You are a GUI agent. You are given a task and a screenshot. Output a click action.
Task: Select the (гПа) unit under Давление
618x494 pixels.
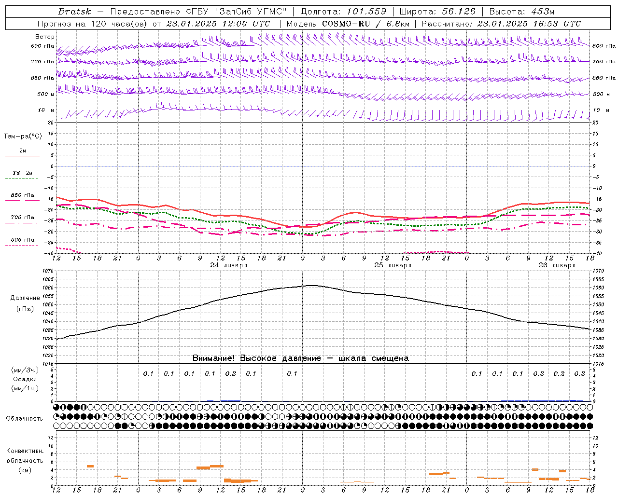[x=25, y=309]
